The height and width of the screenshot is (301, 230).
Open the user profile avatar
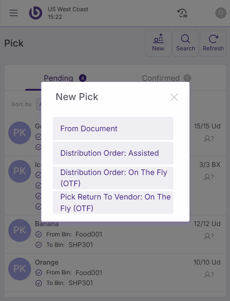pyautogui.click(x=221, y=13)
